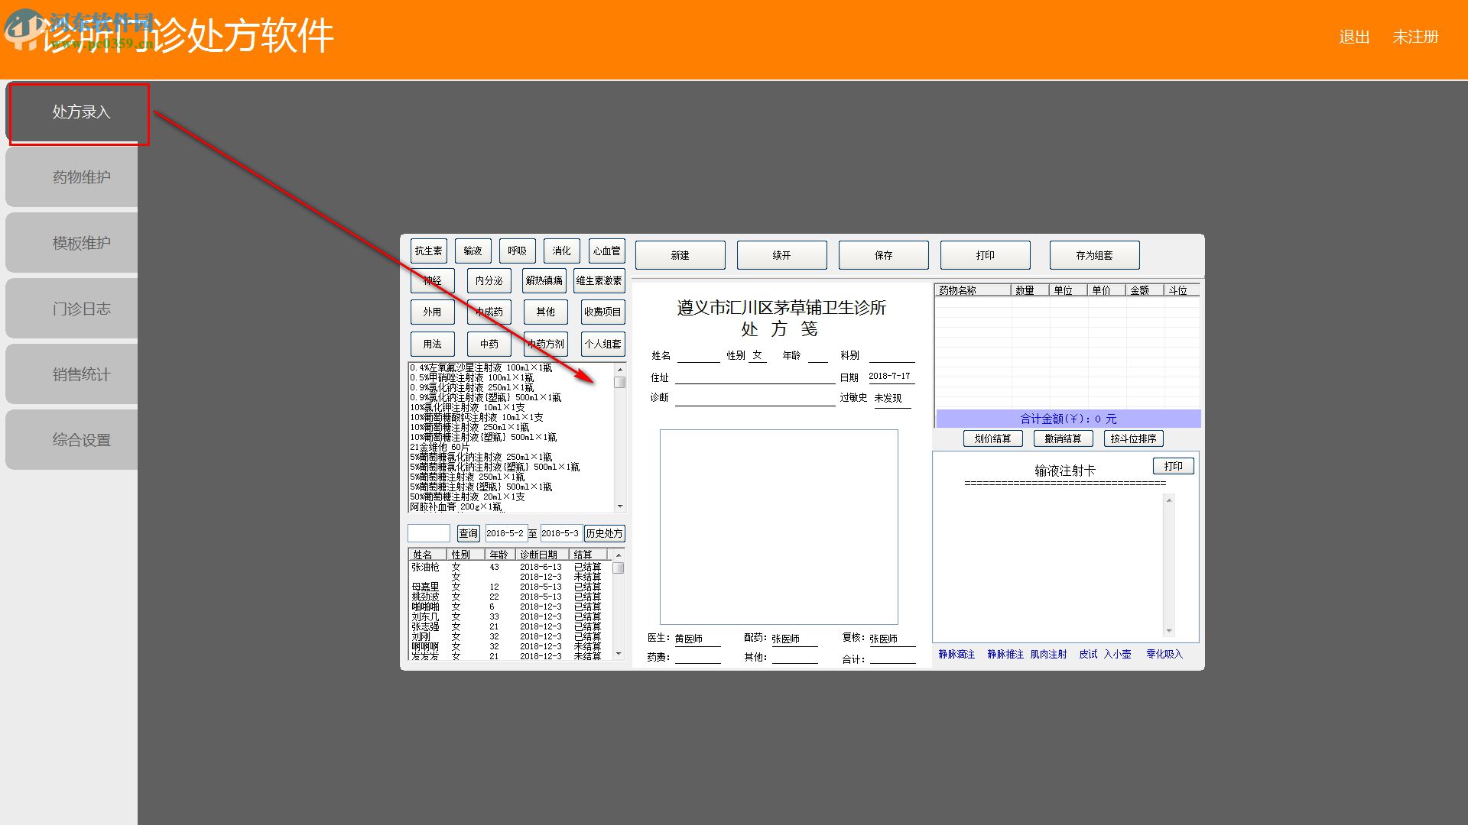The height and width of the screenshot is (825, 1468).
Task: Click 静脉滴注 injection method link
Action: click(956, 654)
